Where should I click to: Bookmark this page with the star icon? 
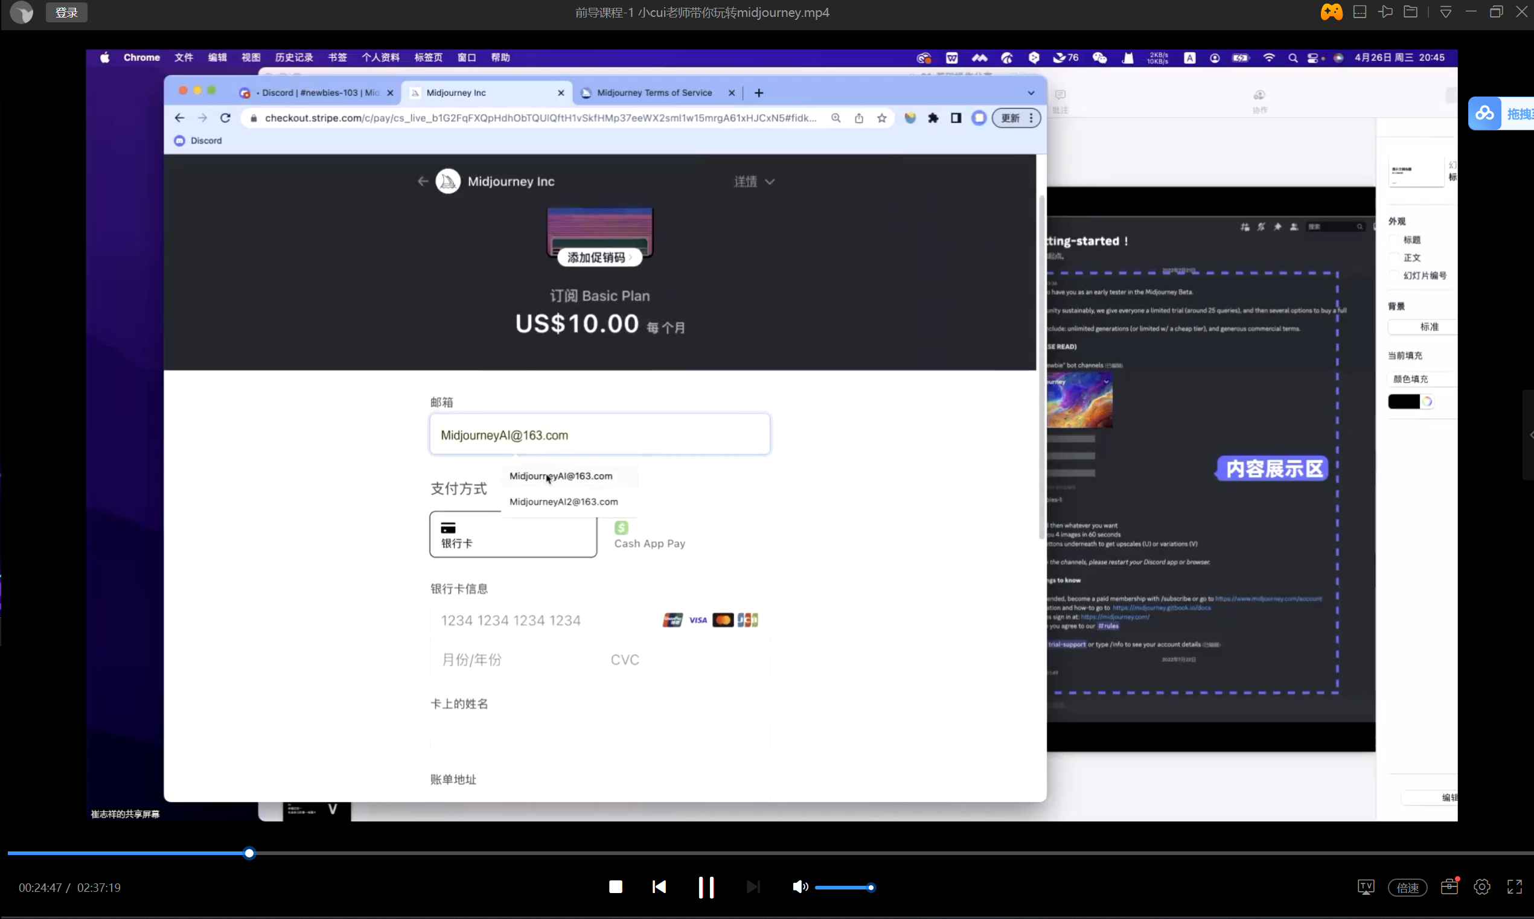881,118
